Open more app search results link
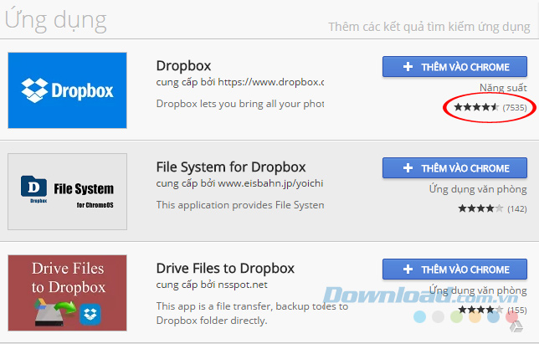Image resolution: width=539 pixels, height=344 pixels. tap(429, 27)
